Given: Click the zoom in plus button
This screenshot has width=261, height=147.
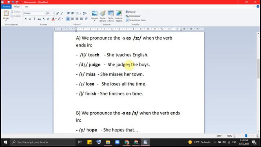Looking at the screenshot, I should [257, 136].
